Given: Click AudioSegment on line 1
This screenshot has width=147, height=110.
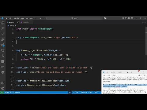Looking at the screenshot, I should pos(45,29).
